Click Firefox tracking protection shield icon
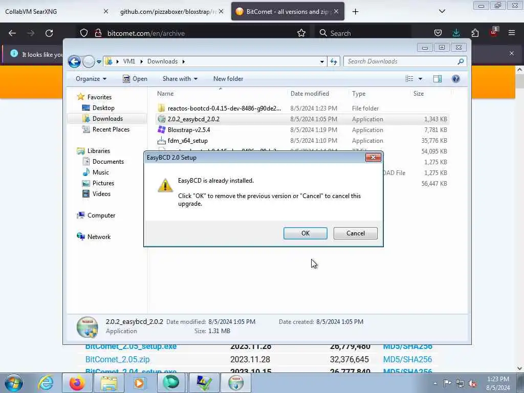This screenshot has width=524, height=393. [x=84, y=33]
